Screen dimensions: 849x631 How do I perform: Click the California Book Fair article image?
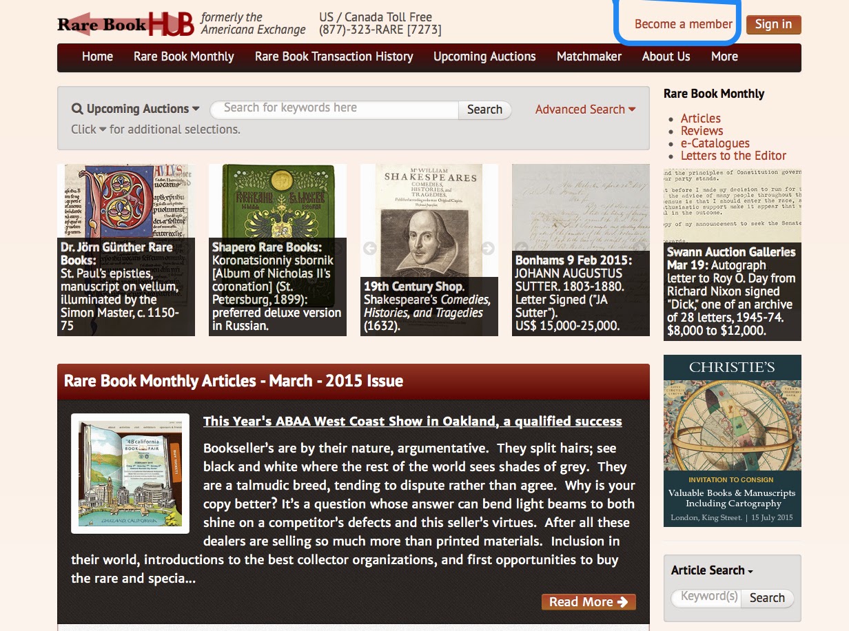tap(130, 473)
